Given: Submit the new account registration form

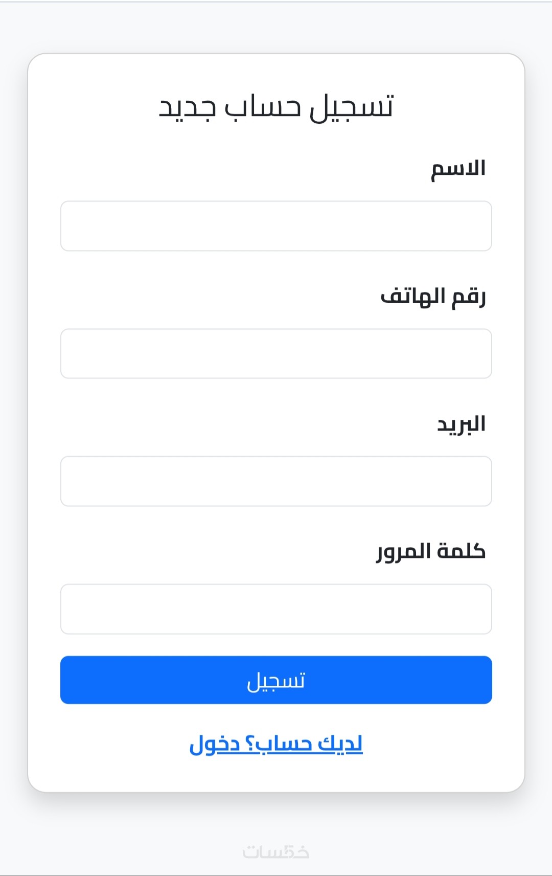Looking at the screenshot, I should pos(276,680).
